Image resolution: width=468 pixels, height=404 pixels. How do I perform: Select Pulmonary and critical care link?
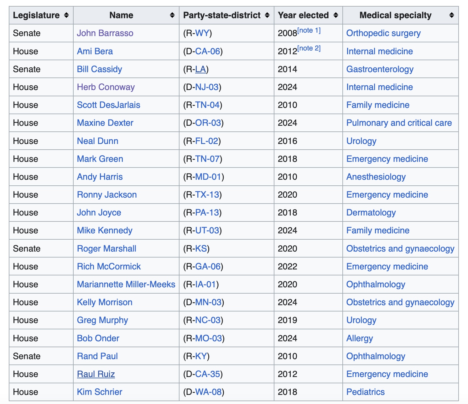coord(399,123)
